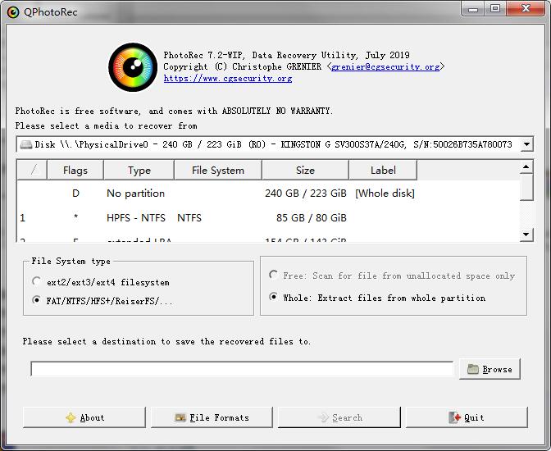Expand the media selection drop-down arrow
The image size is (551, 451).
[526, 144]
